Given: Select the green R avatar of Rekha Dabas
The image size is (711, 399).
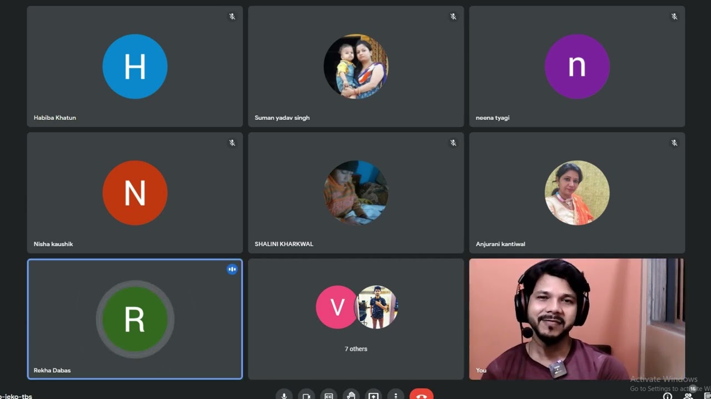Looking at the screenshot, I should (x=135, y=319).
